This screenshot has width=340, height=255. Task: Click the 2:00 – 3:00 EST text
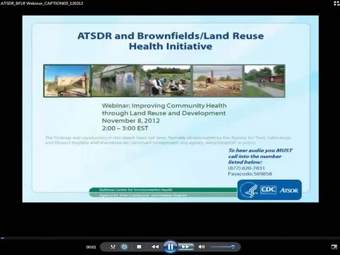pos(125,128)
